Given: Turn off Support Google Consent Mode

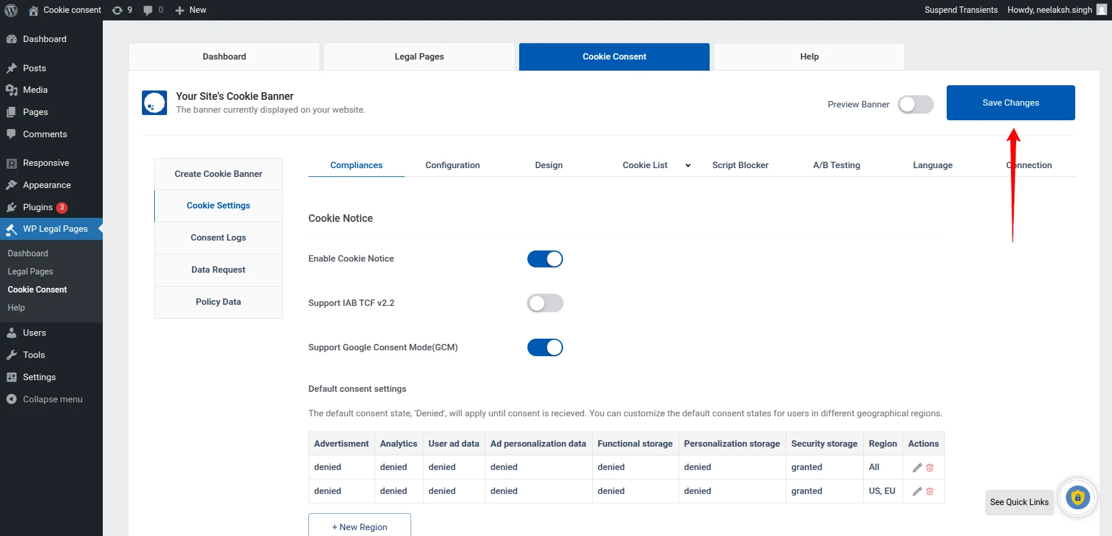Looking at the screenshot, I should click(x=545, y=347).
